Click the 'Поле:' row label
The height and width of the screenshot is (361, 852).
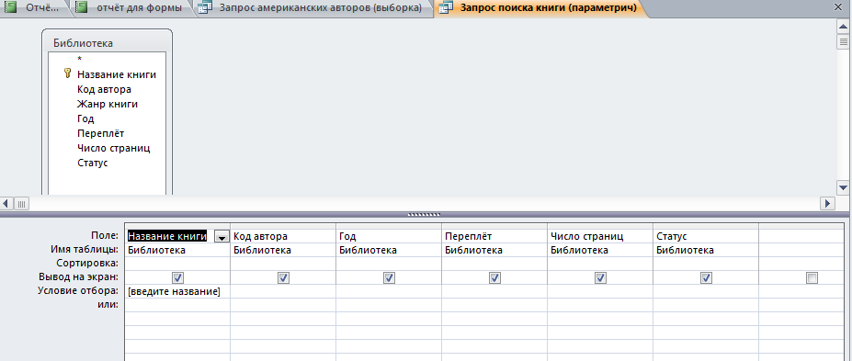click(x=105, y=235)
